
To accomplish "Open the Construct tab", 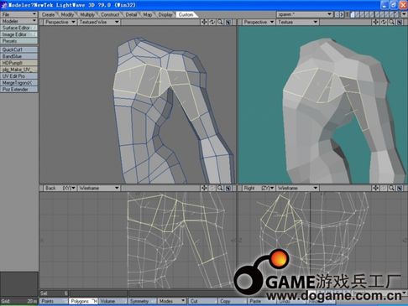I will pos(110,14).
